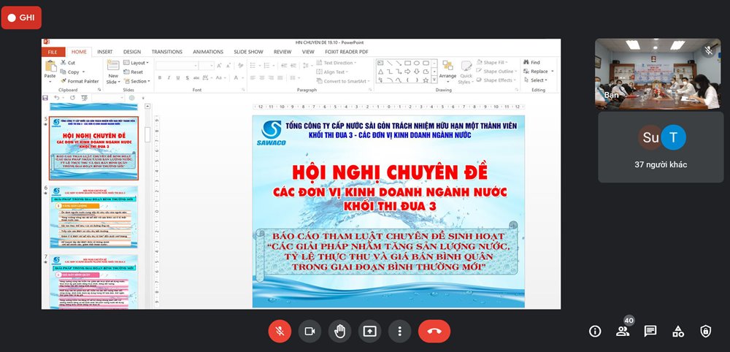Raise your hand in the meeting

click(x=339, y=331)
